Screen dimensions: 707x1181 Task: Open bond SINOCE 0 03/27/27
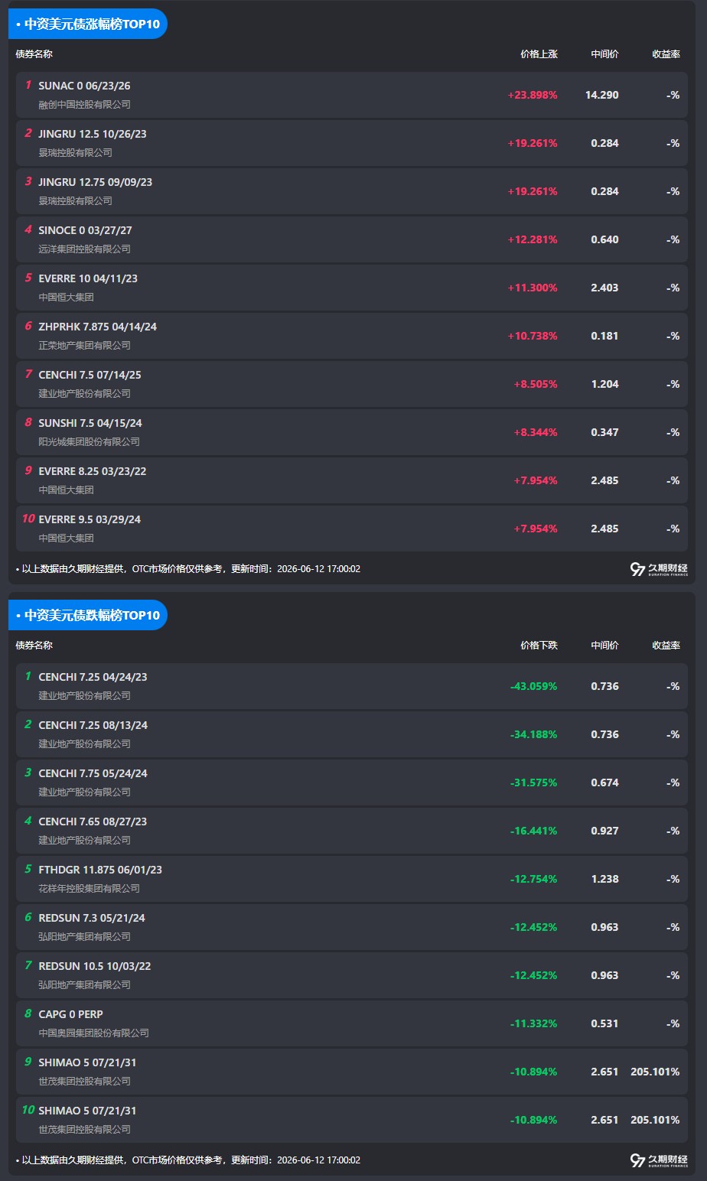[x=86, y=230]
